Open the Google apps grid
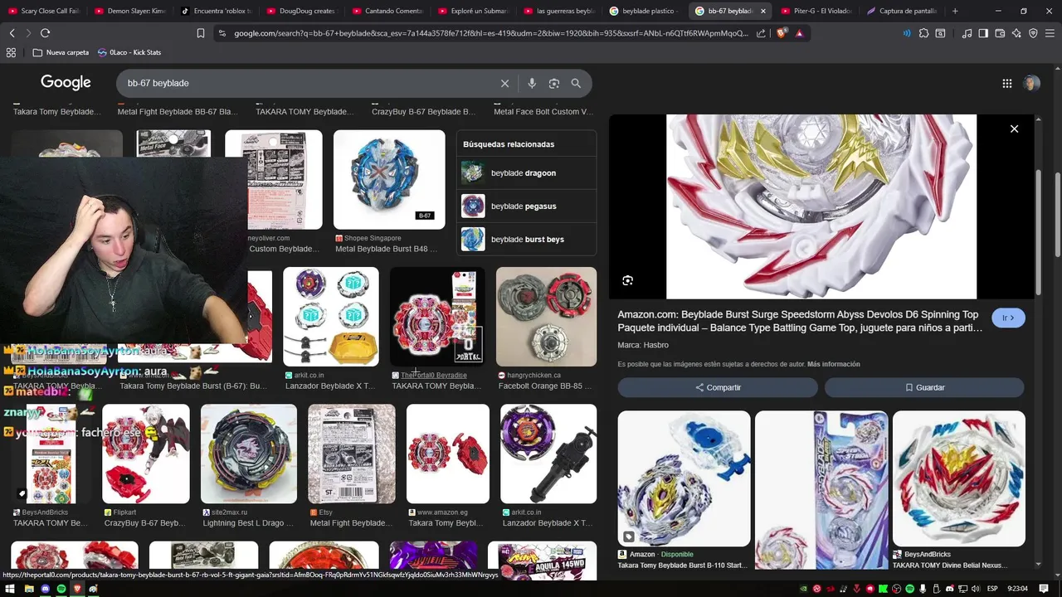1062x597 pixels. 1007,83
